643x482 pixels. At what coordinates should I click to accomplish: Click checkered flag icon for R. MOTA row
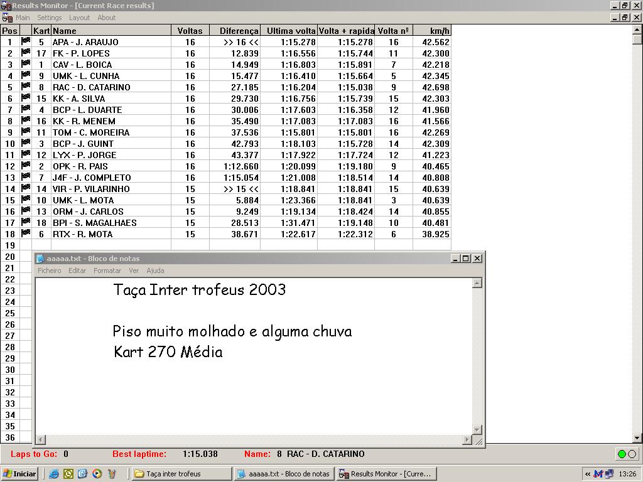point(26,233)
